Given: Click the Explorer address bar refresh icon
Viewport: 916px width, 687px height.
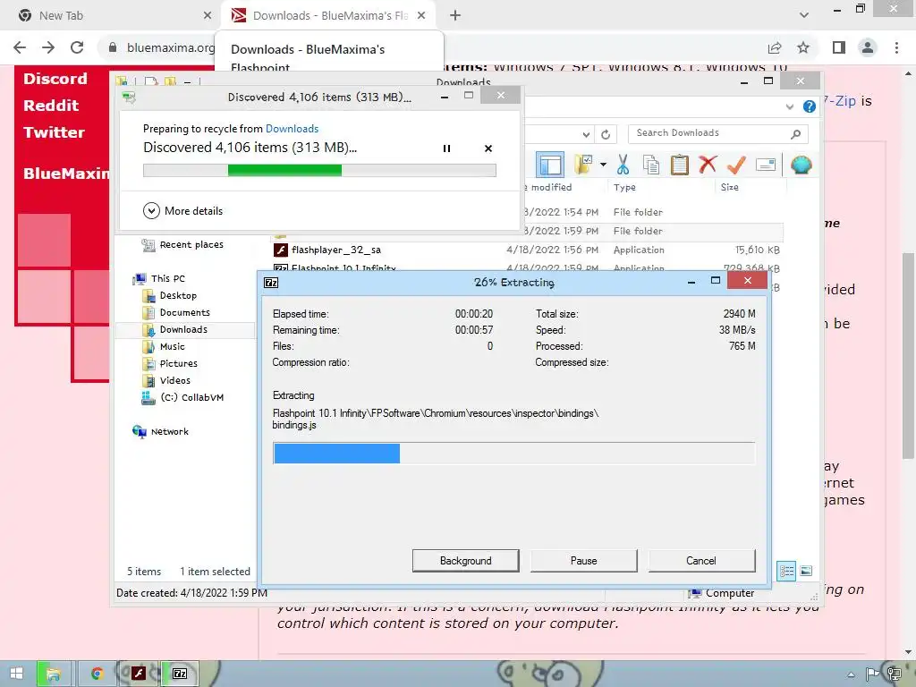Looking at the screenshot, I should (606, 134).
